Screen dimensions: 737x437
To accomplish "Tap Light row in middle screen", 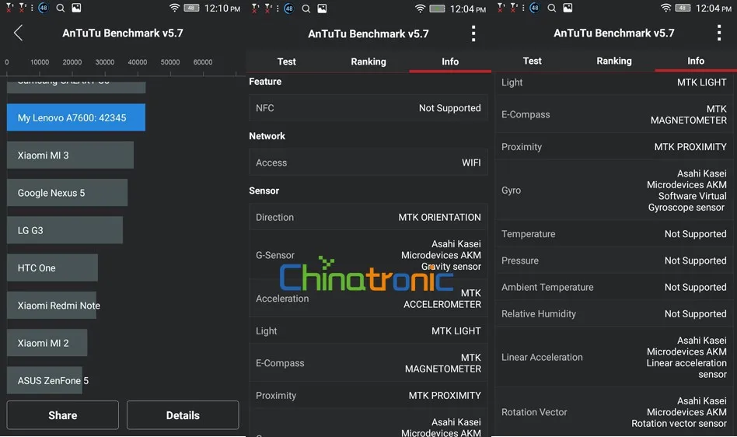I will tap(368, 330).
